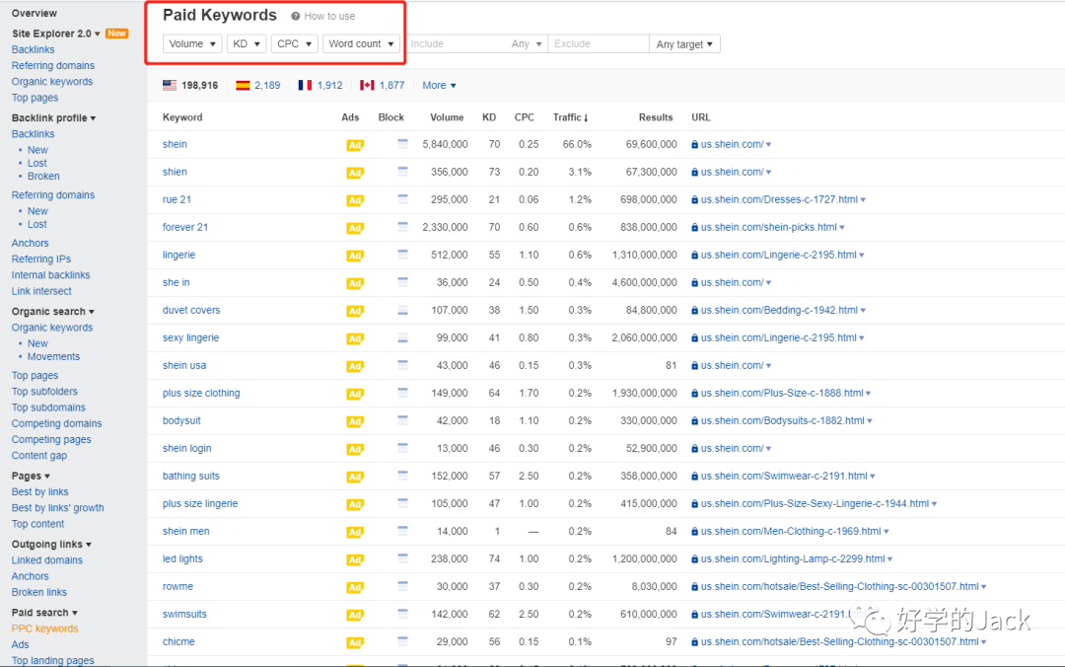This screenshot has width=1065, height=667.
Task: Open the Block SERP icon for shein usa
Action: pos(402,364)
